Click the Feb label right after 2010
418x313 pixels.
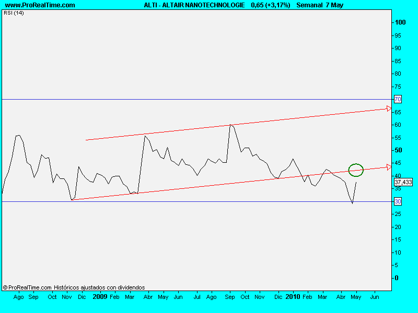click(307, 297)
